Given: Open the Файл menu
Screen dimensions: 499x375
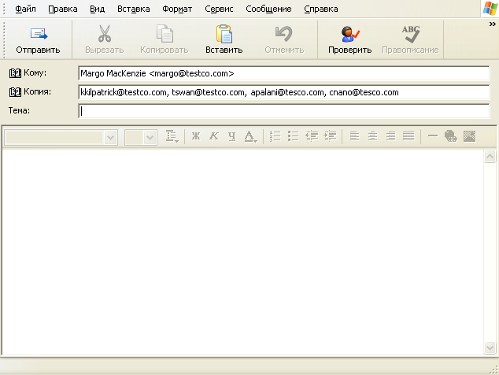Looking at the screenshot, I should pos(25,9).
